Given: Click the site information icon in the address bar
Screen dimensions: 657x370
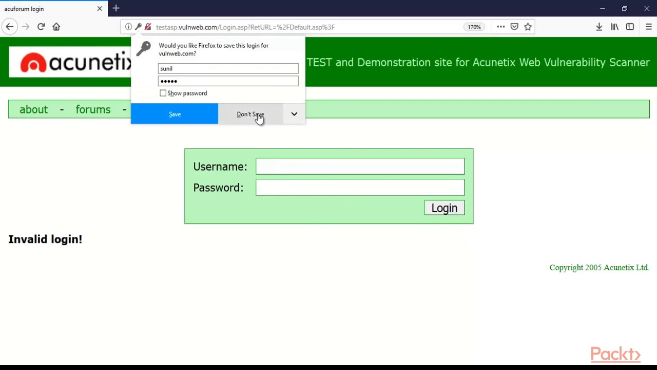Looking at the screenshot, I should coord(128,27).
